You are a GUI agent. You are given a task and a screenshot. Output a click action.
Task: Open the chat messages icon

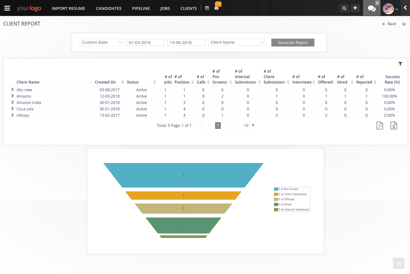click(x=371, y=8)
